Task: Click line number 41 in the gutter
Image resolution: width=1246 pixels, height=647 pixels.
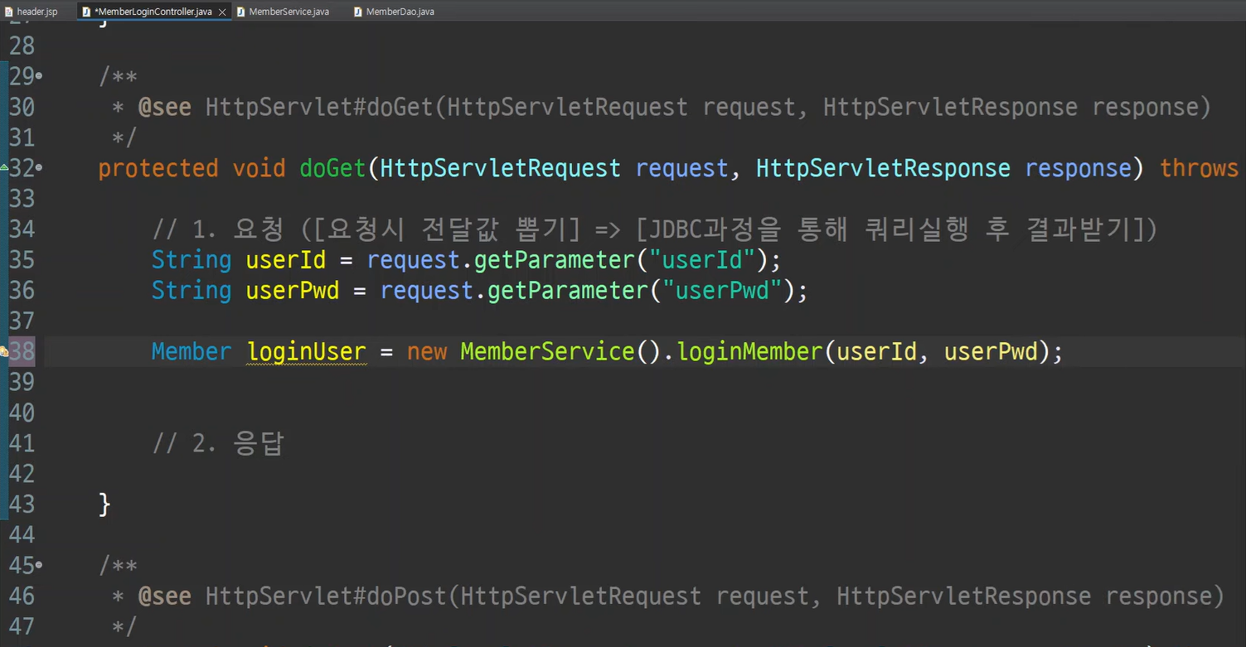Action: click(x=22, y=443)
